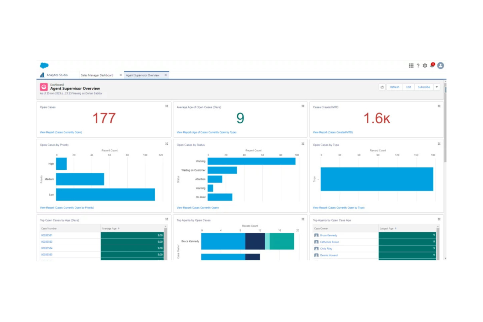Expand the Open Cases widget to fullscreen
This screenshot has width=483, height=322.
click(167, 106)
